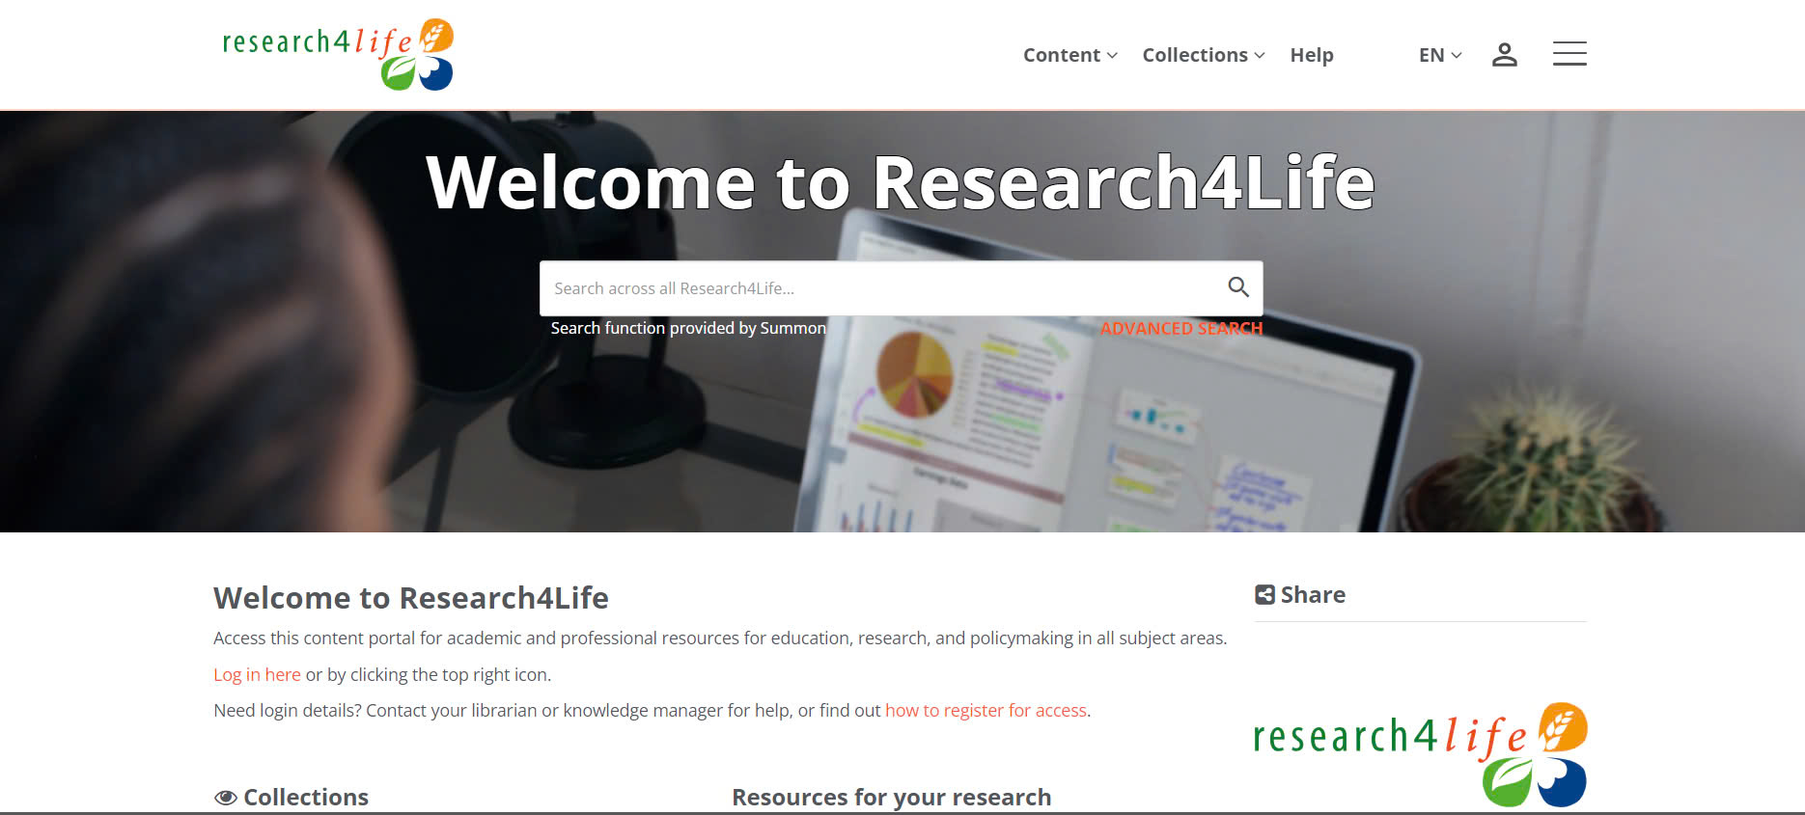The image size is (1805, 815).
Task: Follow the Log in here link
Action: (257, 674)
